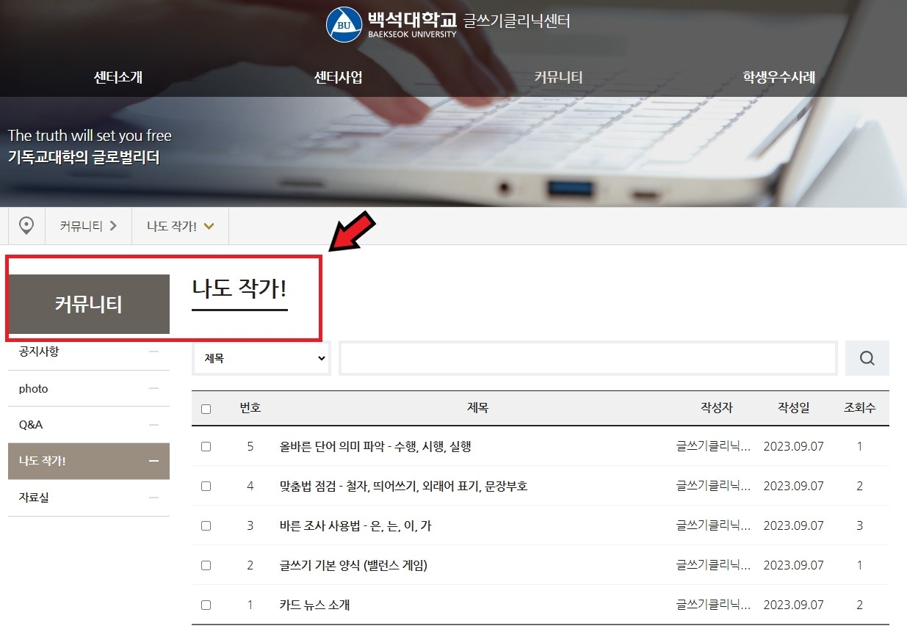Open post 올바른 단어 의미 파악 - 수행, 시행, 실행
This screenshot has height=637, width=907.
tap(375, 446)
